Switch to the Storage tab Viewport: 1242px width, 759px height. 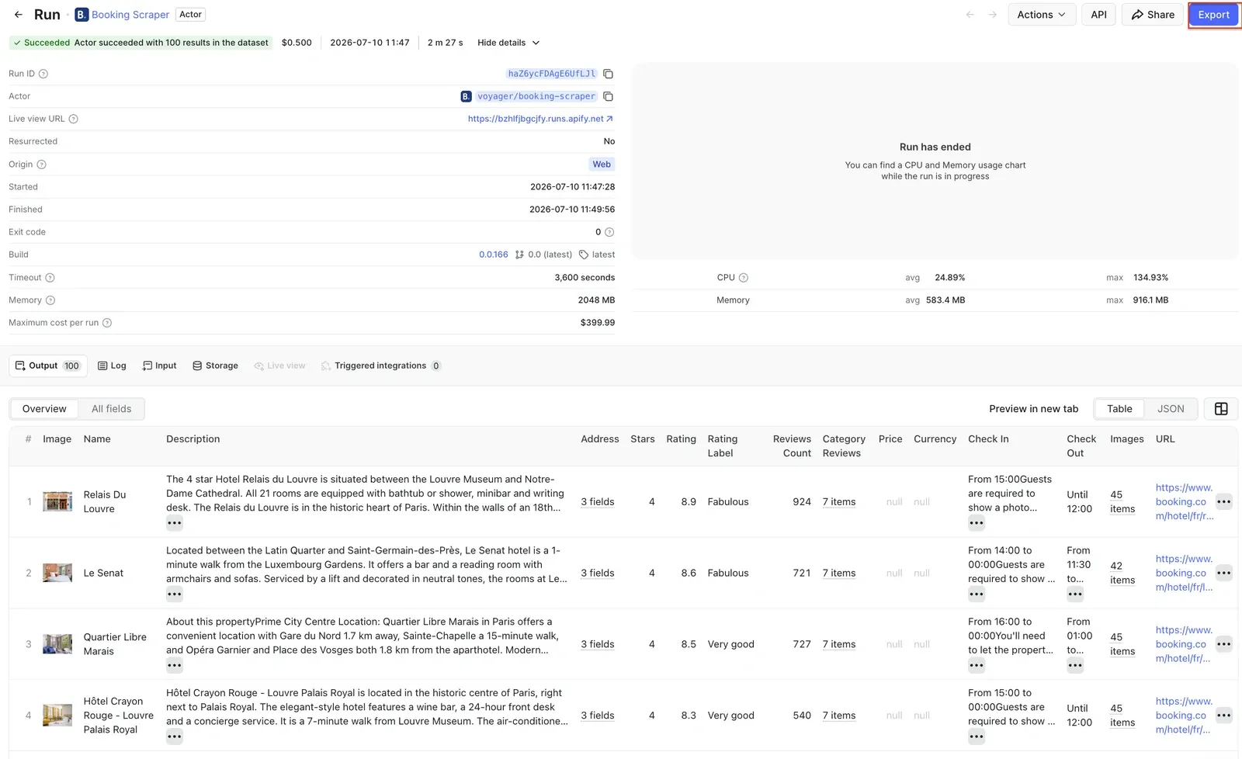point(215,366)
